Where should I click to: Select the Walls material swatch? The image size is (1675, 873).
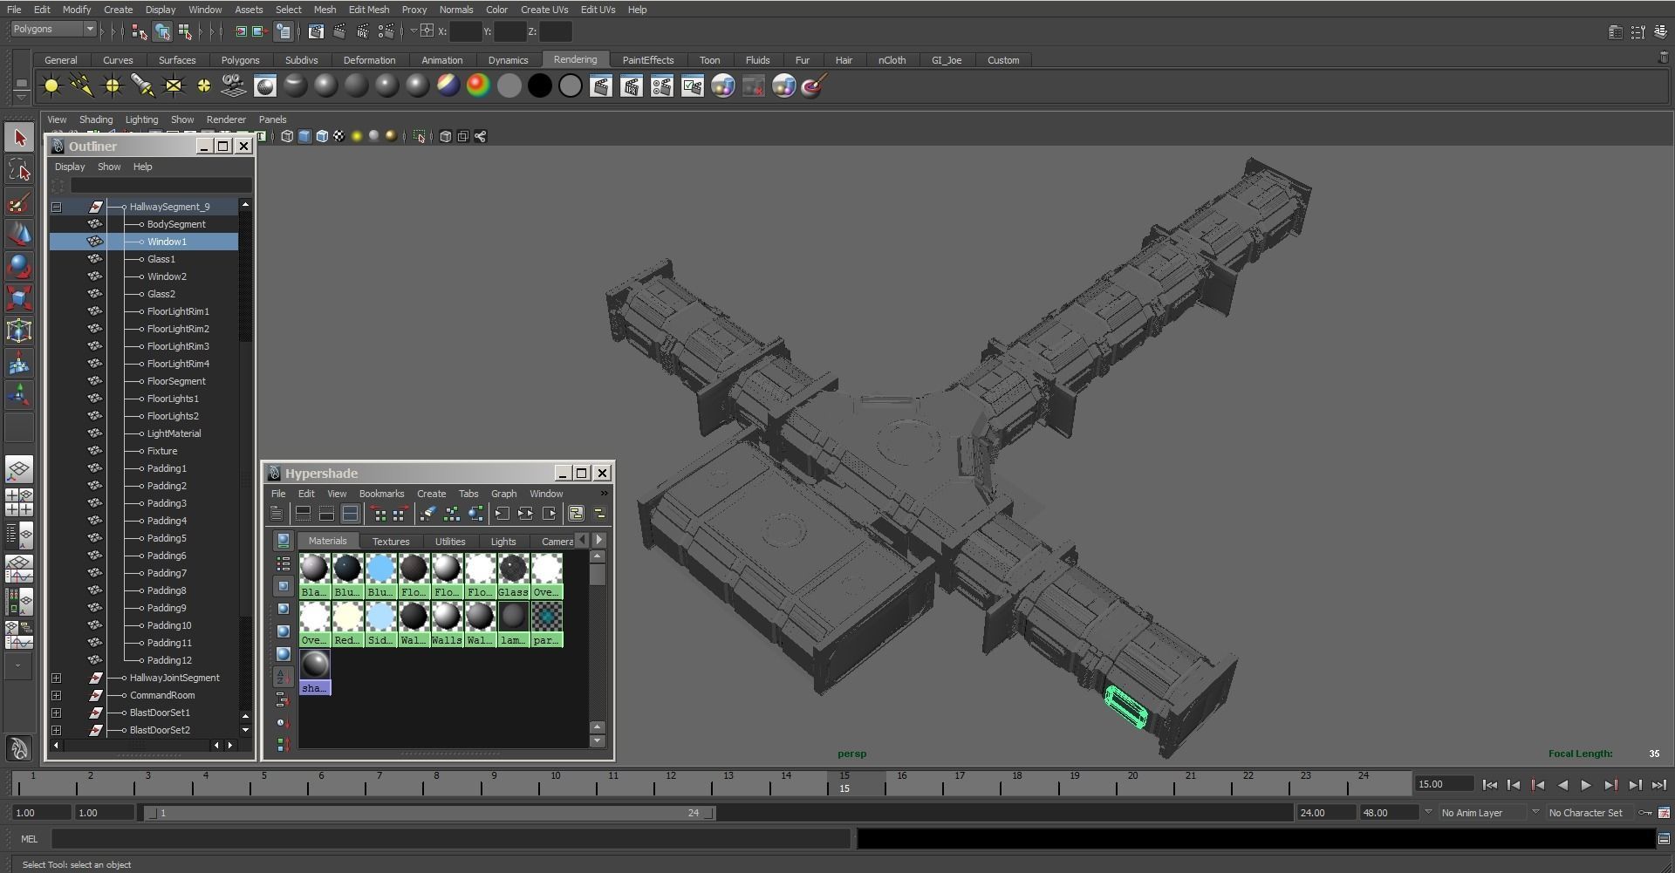pyautogui.click(x=447, y=624)
